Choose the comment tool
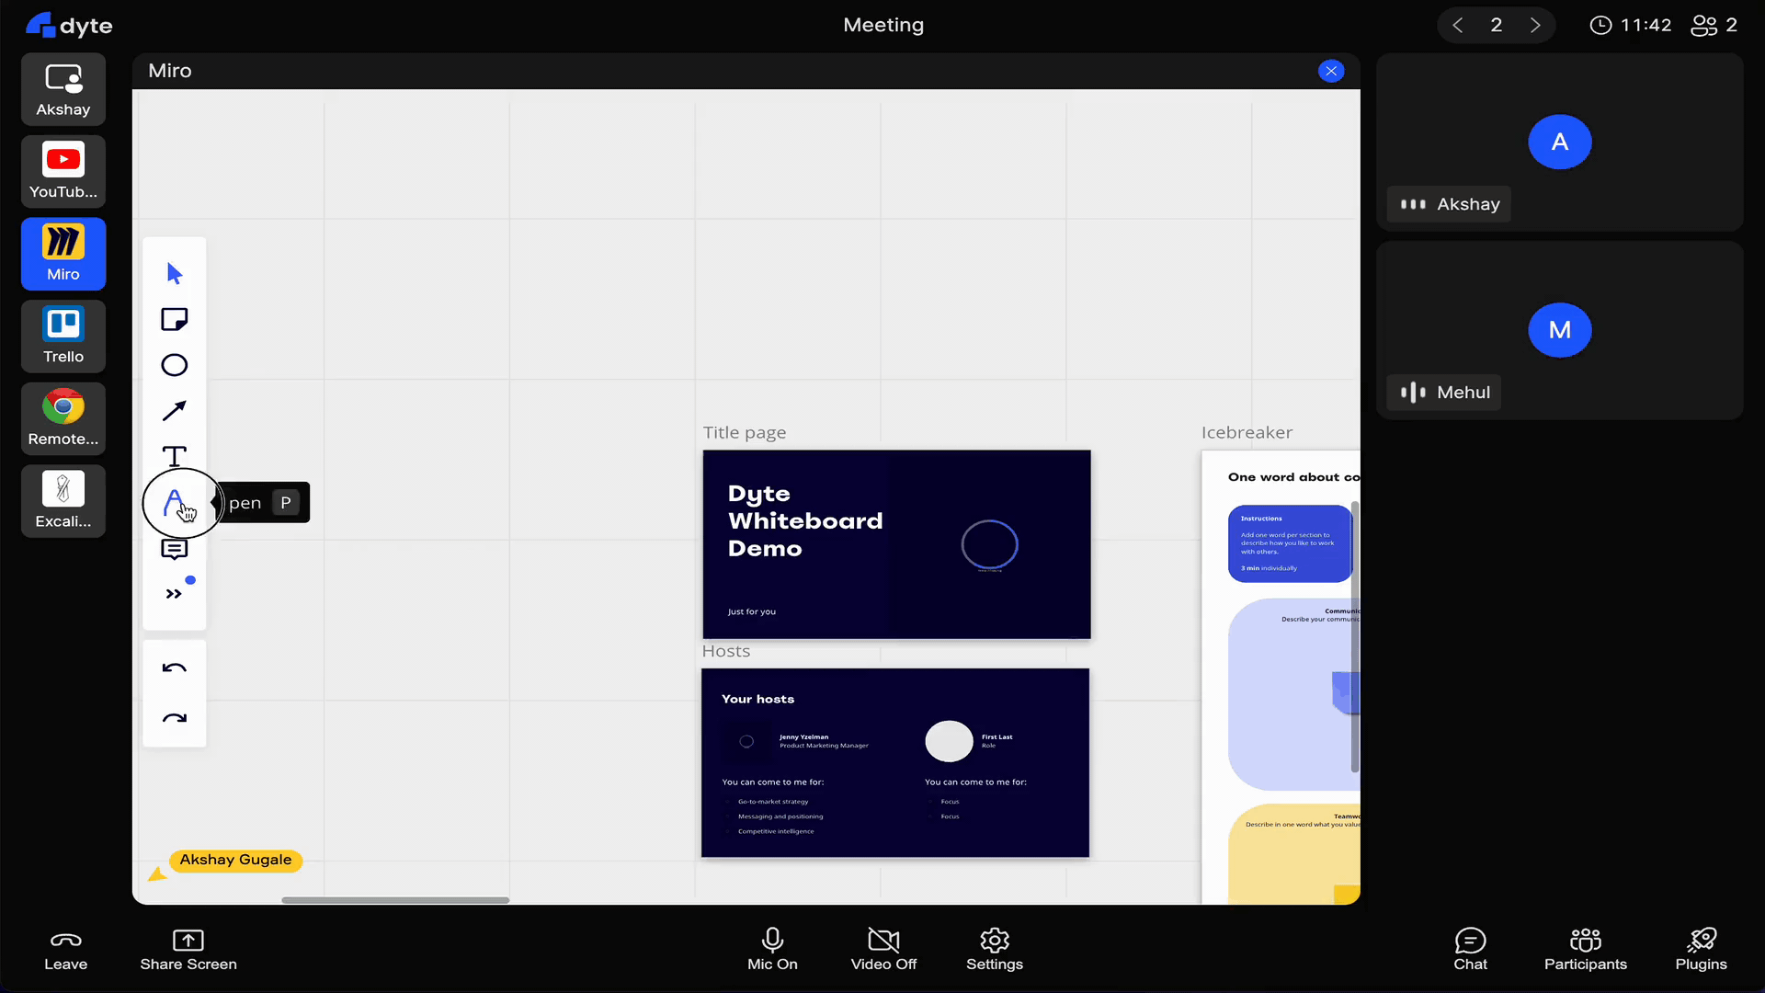Viewport: 1765px width, 993px height. (174, 550)
